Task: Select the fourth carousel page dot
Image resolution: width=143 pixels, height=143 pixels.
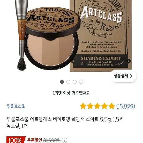Action: pyautogui.click(x=81, y=82)
